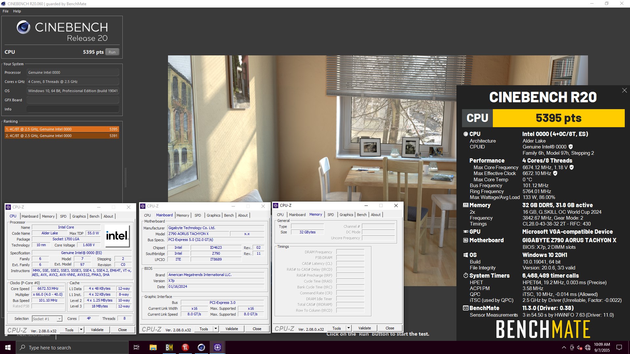Click the Processor field Genuine Intel 0000
The width and height of the screenshot is (630, 354).
[73, 72]
